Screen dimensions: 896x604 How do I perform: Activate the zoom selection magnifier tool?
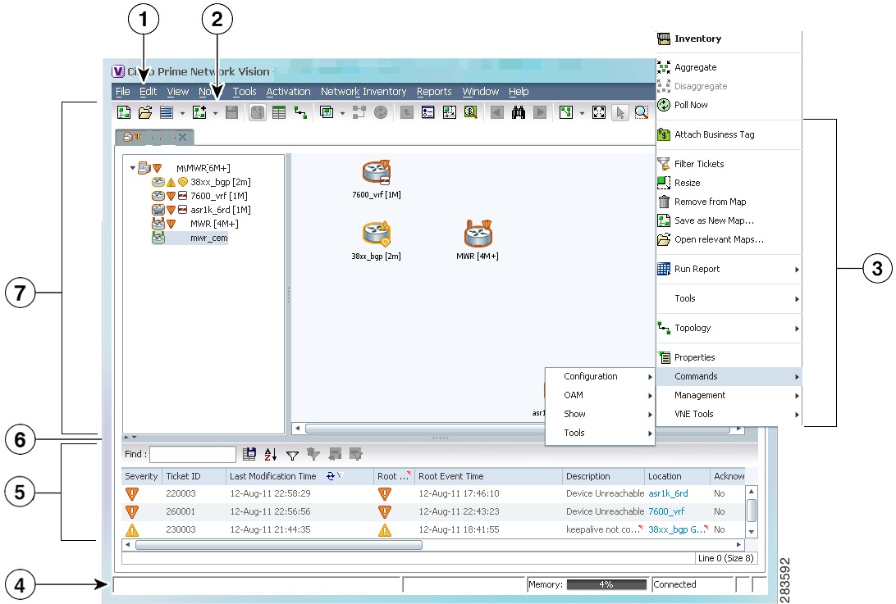click(641, 112)
